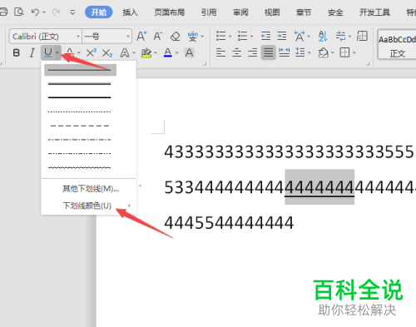Open the 页面布局 tab
416x327 pixels.
pyautogui.click(x=170, y=12)
